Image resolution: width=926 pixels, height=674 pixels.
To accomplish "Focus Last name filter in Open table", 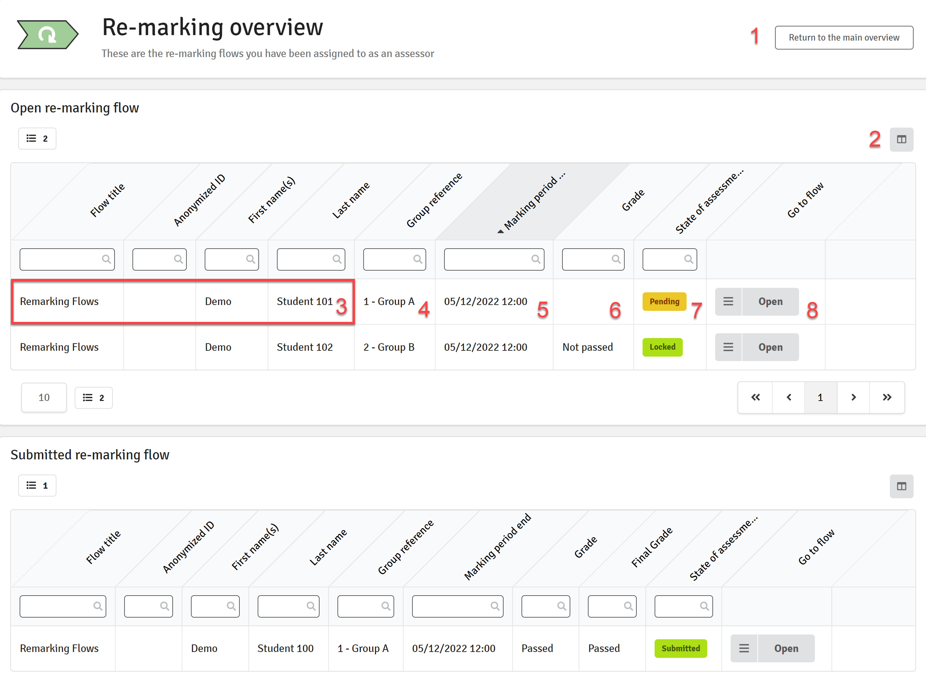I will 311,259.
